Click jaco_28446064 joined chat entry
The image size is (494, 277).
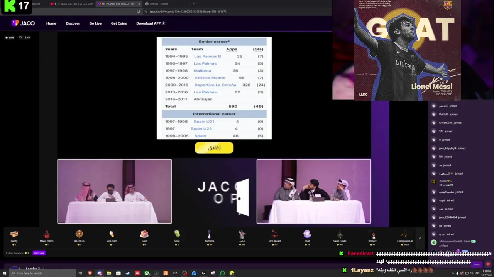pos(452,217)
